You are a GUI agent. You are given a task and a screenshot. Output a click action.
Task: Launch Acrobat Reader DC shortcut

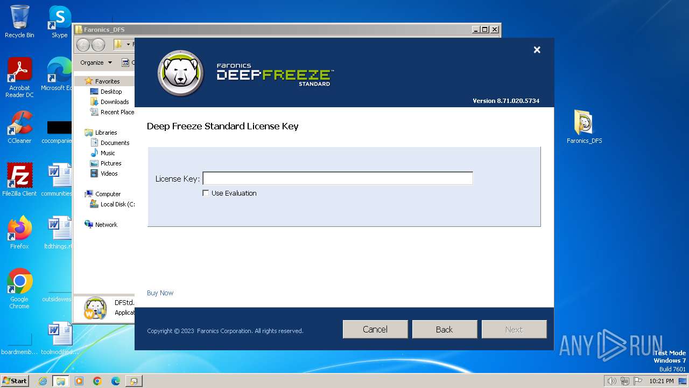coord(19,78)
